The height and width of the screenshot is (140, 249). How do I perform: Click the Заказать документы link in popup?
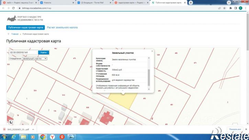click(x=117, y=88)
